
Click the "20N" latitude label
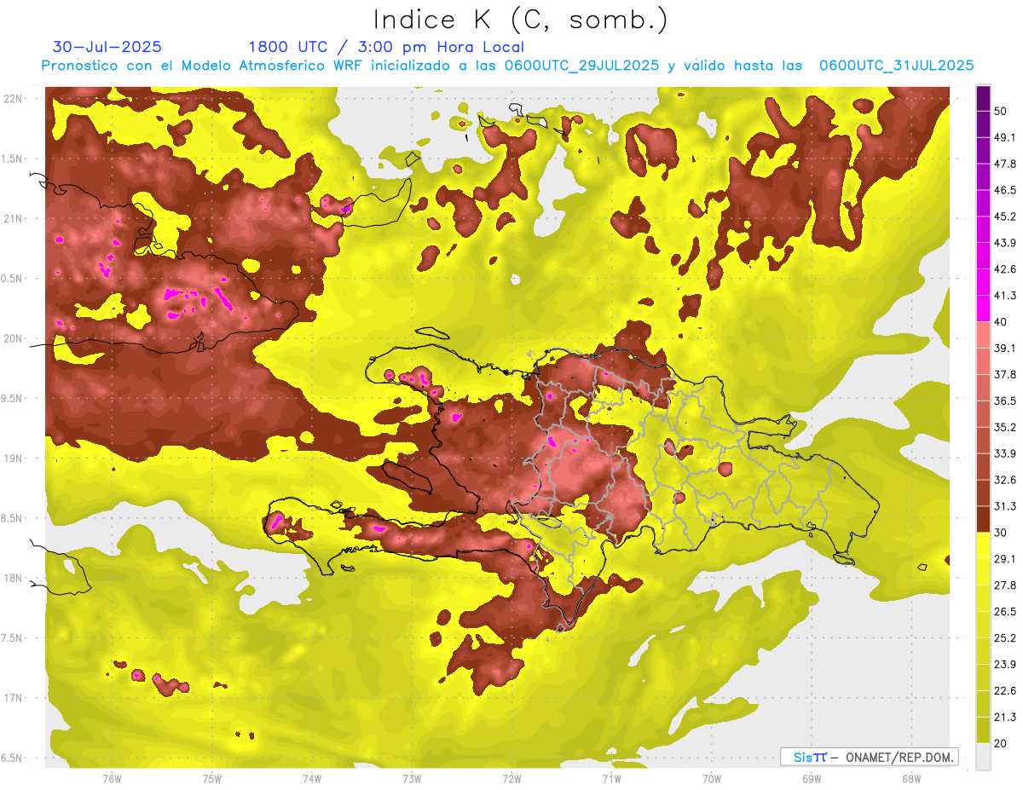(14, 338)
